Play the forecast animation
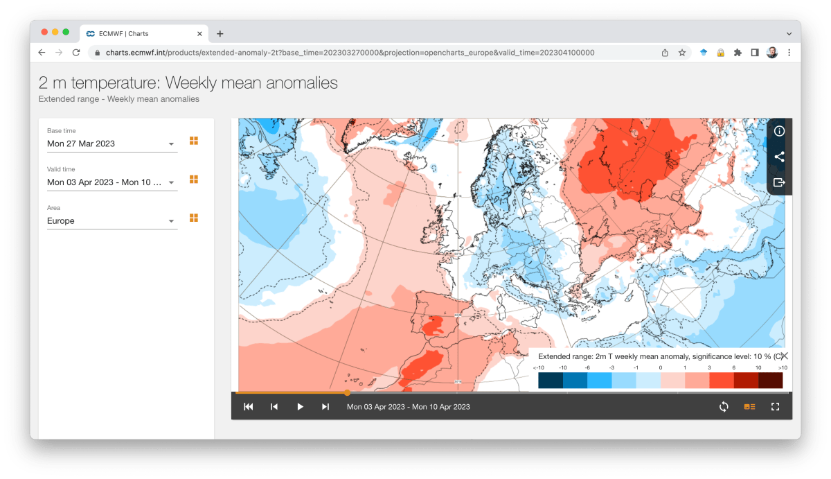This screenshot has width=831, height=479. pos(300,407)
